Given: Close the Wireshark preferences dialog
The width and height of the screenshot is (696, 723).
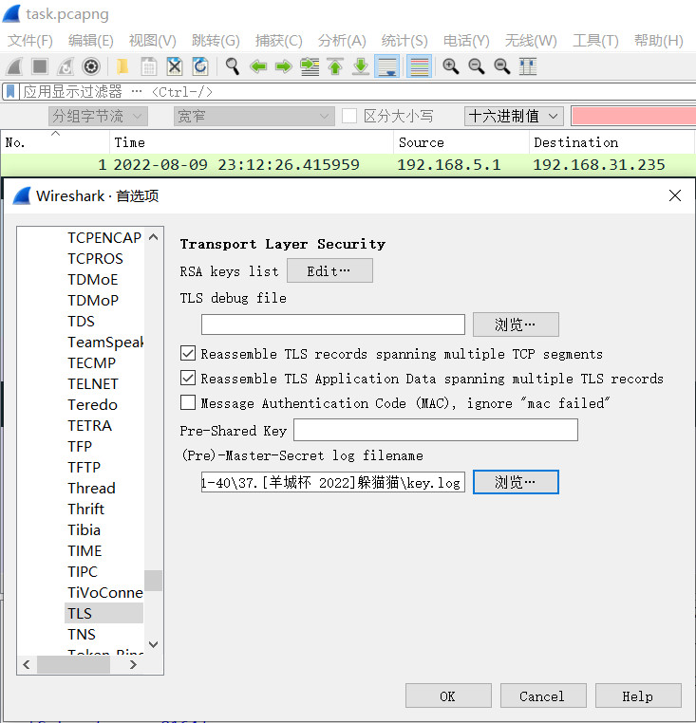Looking at the screenshot, I should tap(675, 195).
